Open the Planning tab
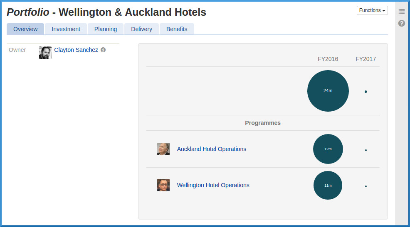Viewport: 410px width, 227px height. pyautogui.click(x=106, y=29)
